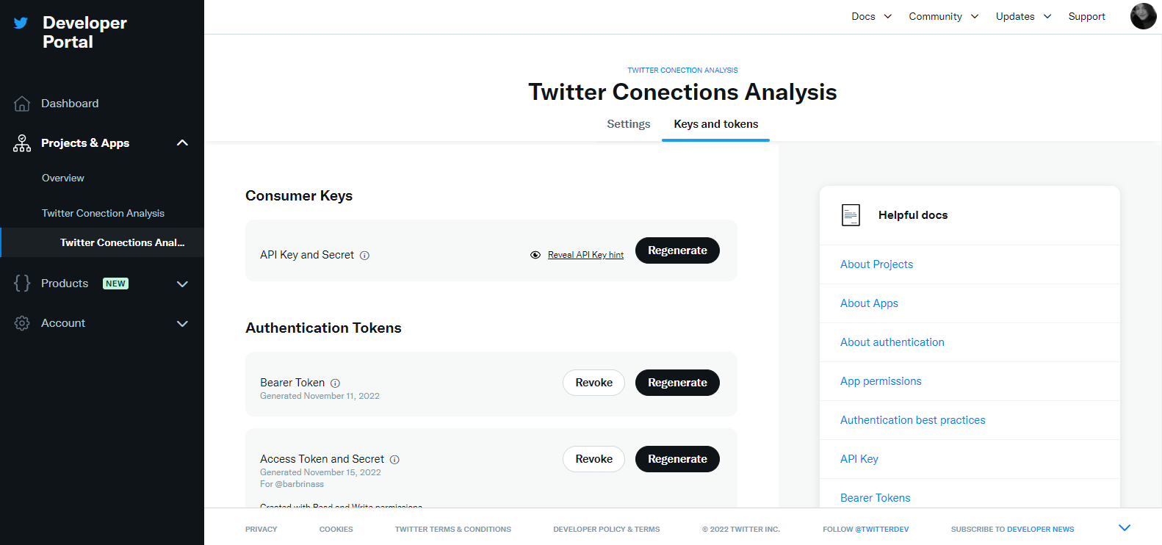The image size is (1162, 545).
Task: Click the Privacy footer link
Action: [x=261, y=529]
